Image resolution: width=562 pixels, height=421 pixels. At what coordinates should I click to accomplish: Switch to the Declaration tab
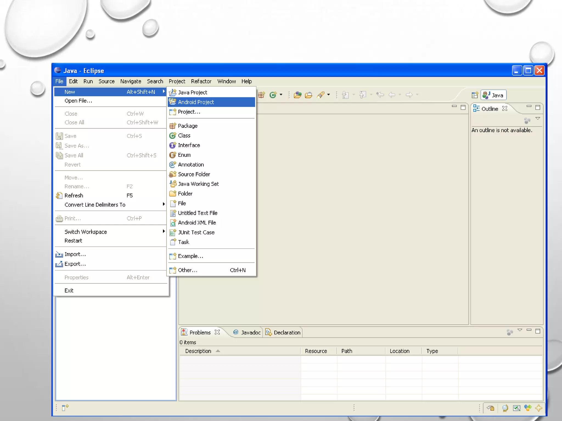283,332
